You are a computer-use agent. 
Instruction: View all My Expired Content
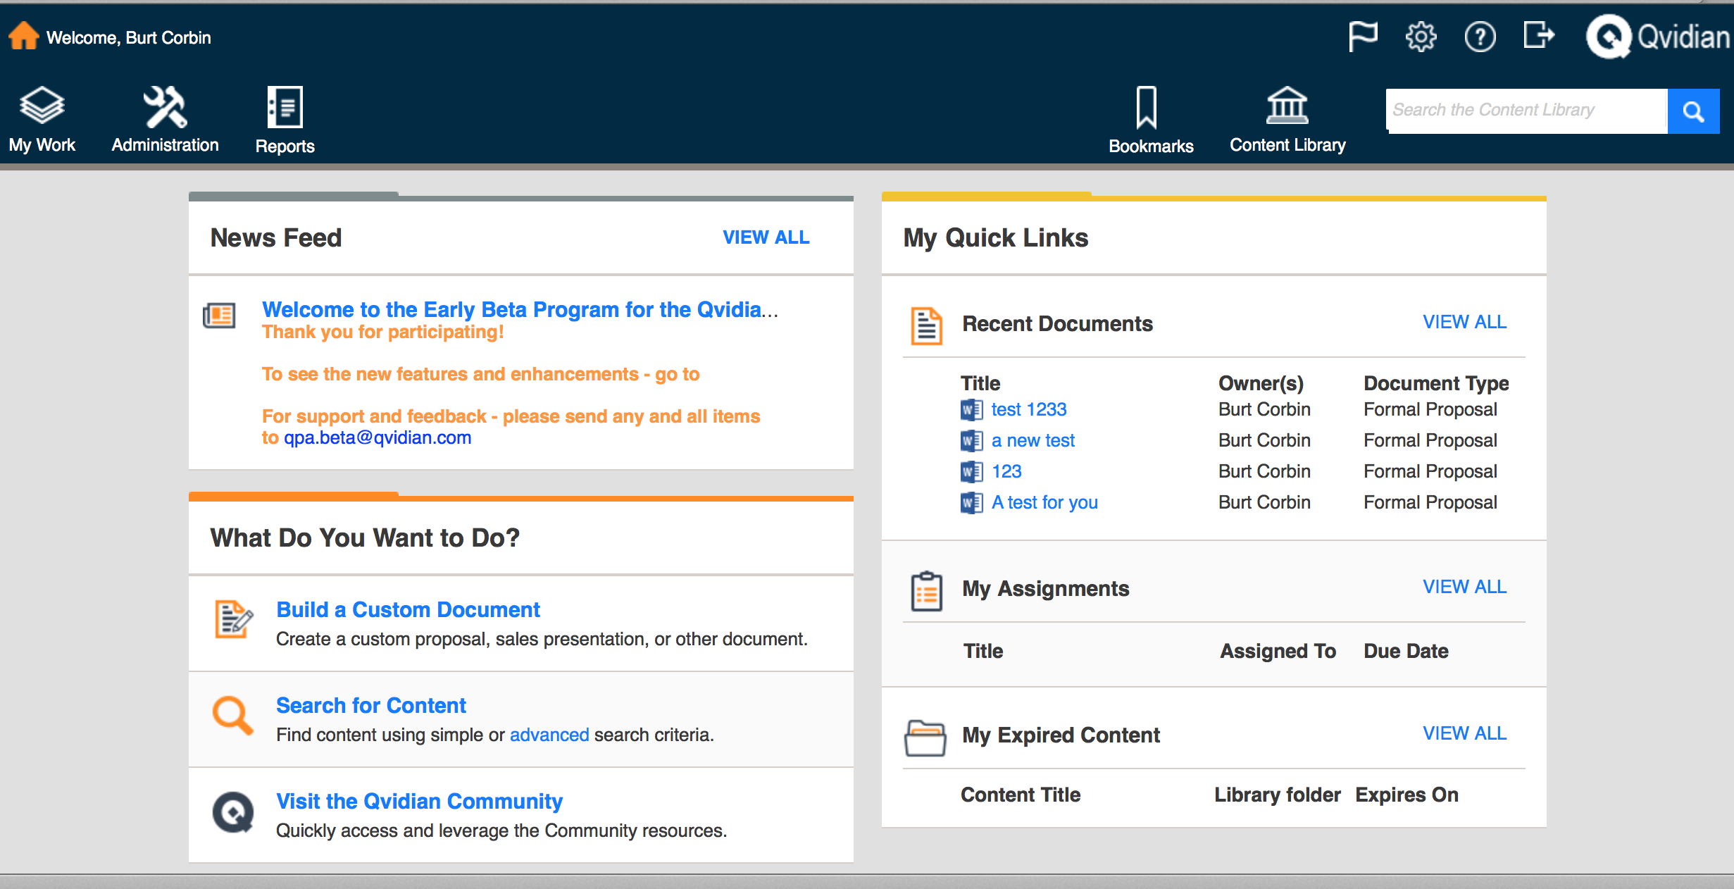1464,733
